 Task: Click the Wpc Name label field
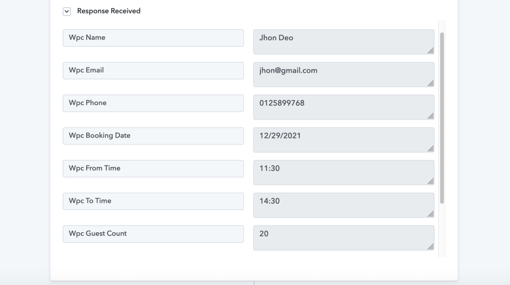click(x=153, y=38)
